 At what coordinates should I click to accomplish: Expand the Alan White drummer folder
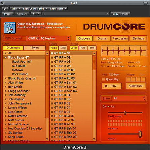pyautogui.click(x=5, y=83)
